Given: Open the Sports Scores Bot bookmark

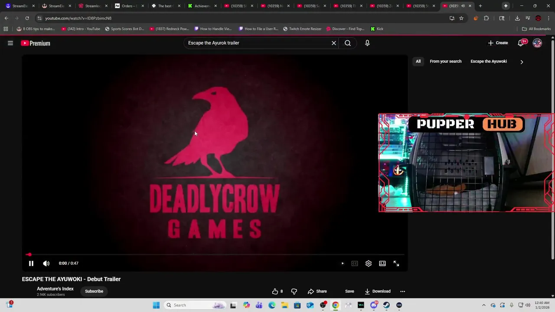Looking at the screenshot, I should (124, 29).
